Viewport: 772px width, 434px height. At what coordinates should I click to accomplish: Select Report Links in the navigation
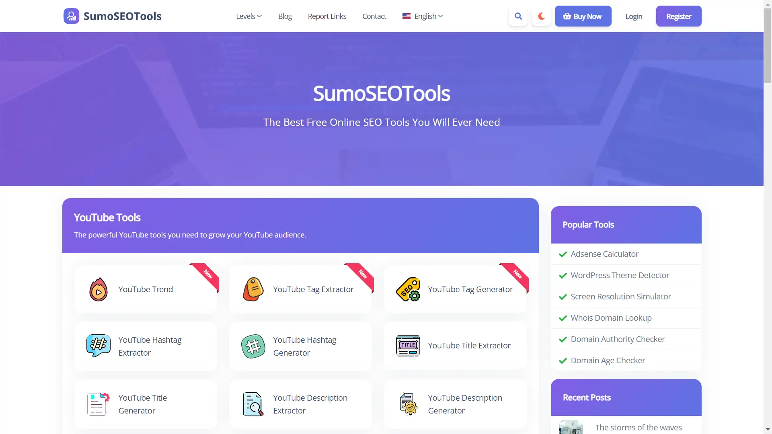(x=327, y=16)
